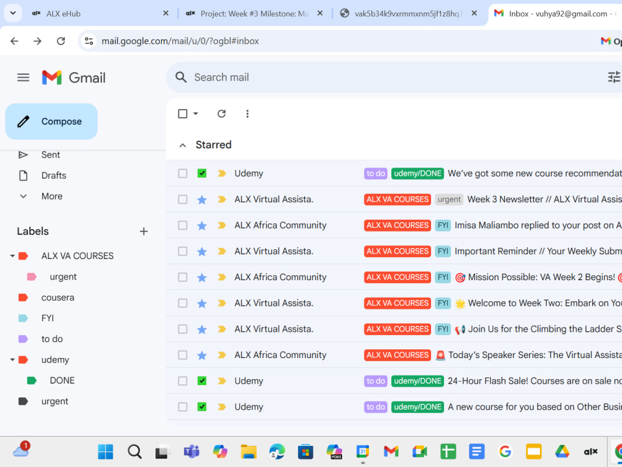
Task: Open the Gmail main menu hamburger icon
Action: coord(24,77)
